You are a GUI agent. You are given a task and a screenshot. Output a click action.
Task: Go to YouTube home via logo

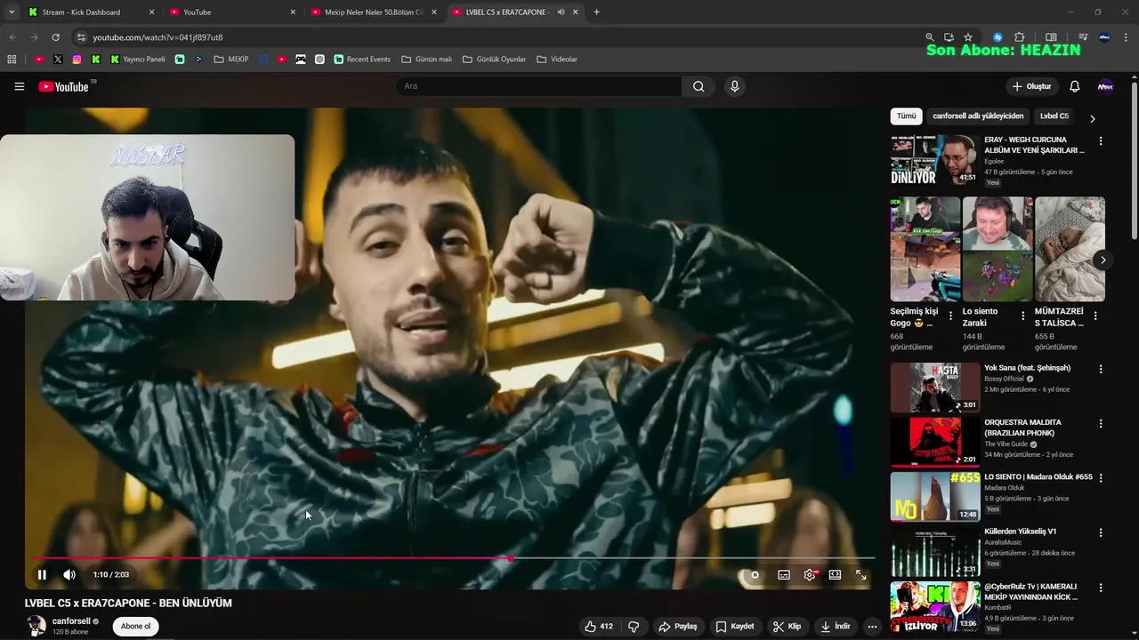[64, 86]
